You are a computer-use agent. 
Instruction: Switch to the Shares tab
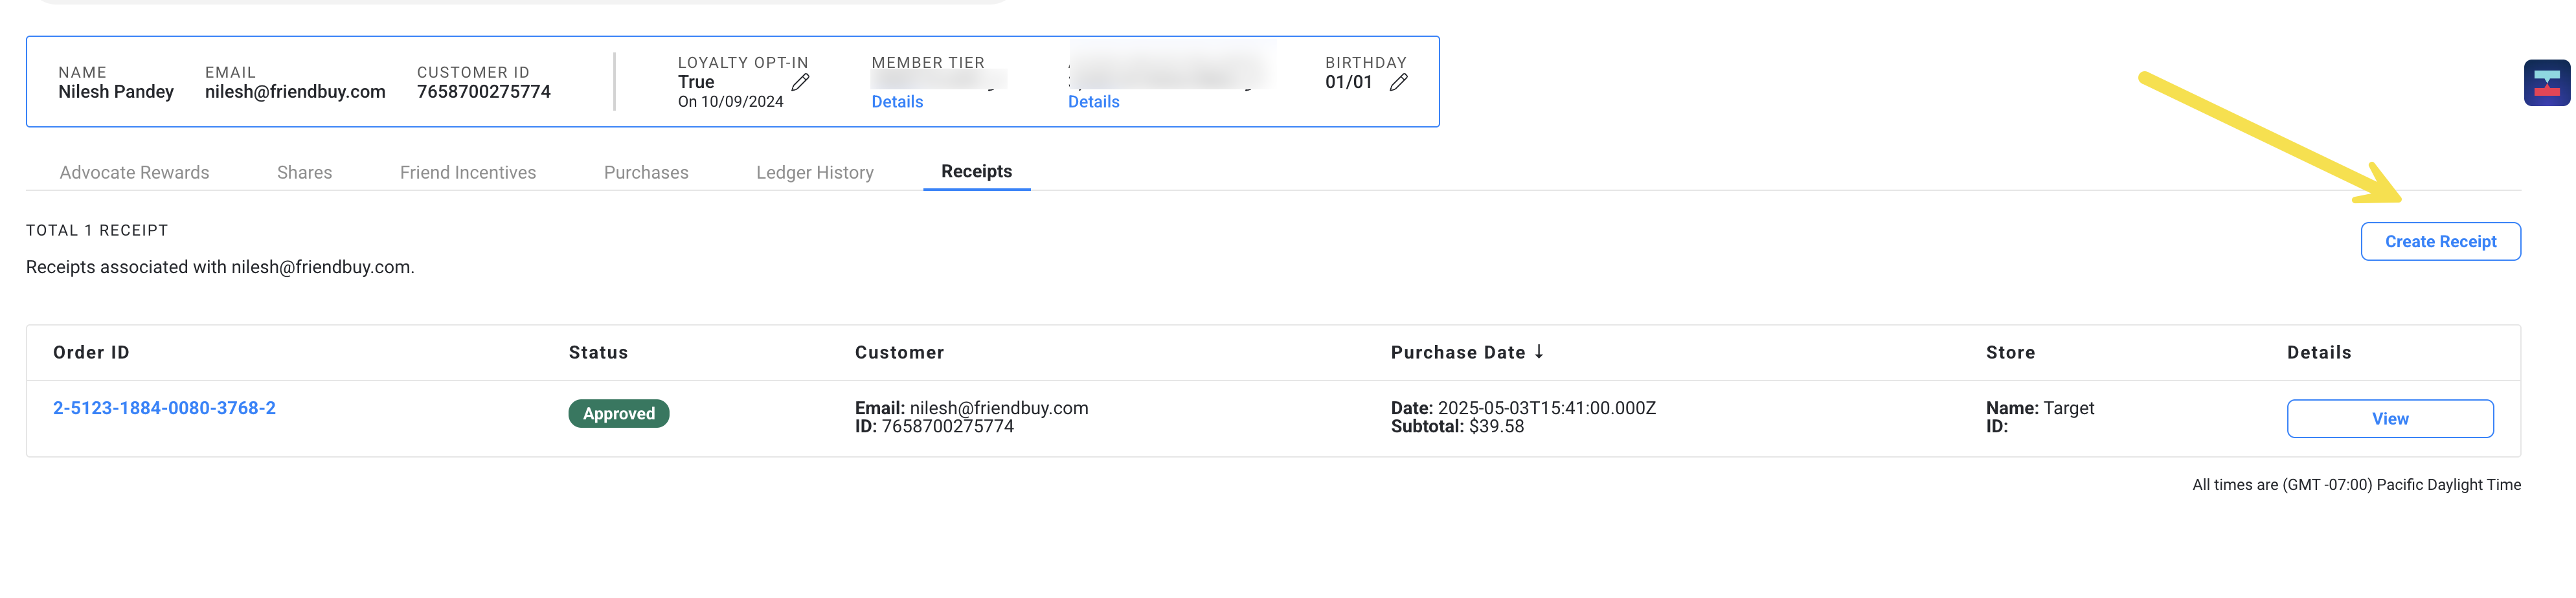(x=304, y=172)
